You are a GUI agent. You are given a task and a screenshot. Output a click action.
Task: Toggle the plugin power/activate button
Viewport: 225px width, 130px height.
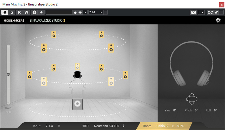[x=5, y=12]
